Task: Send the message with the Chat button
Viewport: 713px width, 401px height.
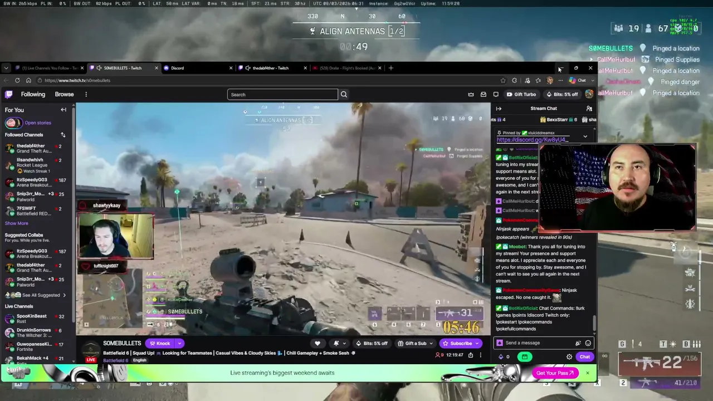Action: [585, 357]
